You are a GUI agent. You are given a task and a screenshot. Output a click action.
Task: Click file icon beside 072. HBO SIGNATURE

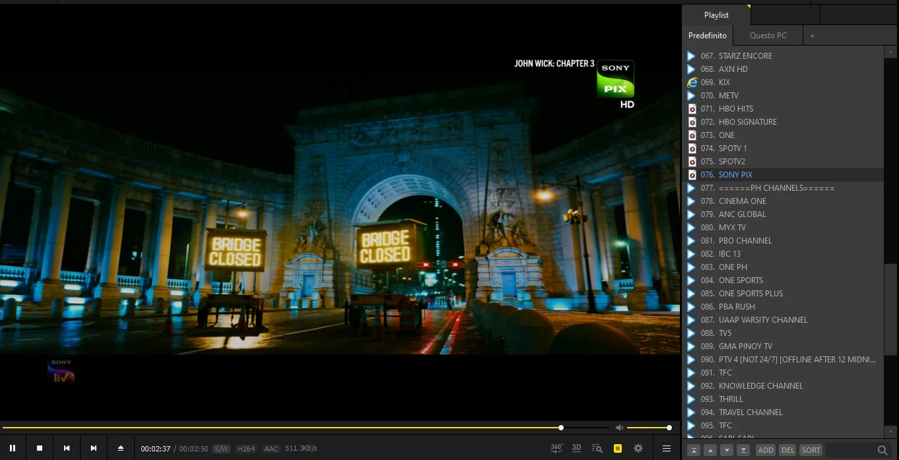[692, 122]
